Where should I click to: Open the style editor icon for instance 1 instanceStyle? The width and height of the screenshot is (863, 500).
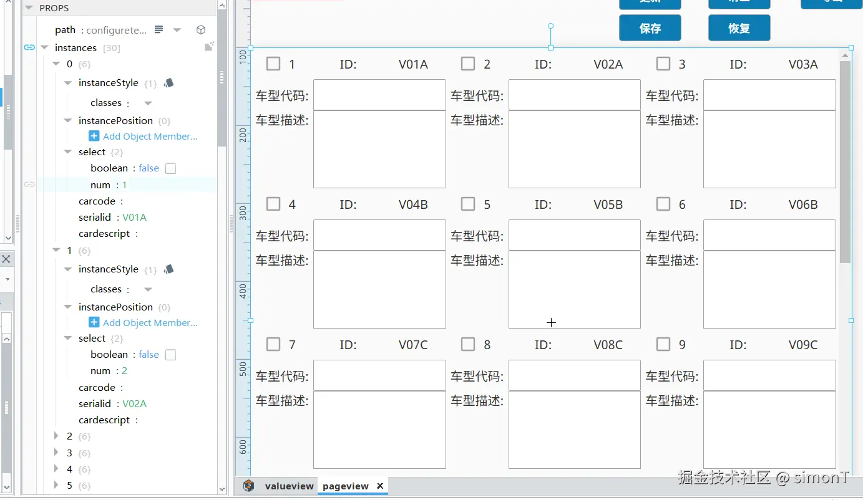coord(168,269)
